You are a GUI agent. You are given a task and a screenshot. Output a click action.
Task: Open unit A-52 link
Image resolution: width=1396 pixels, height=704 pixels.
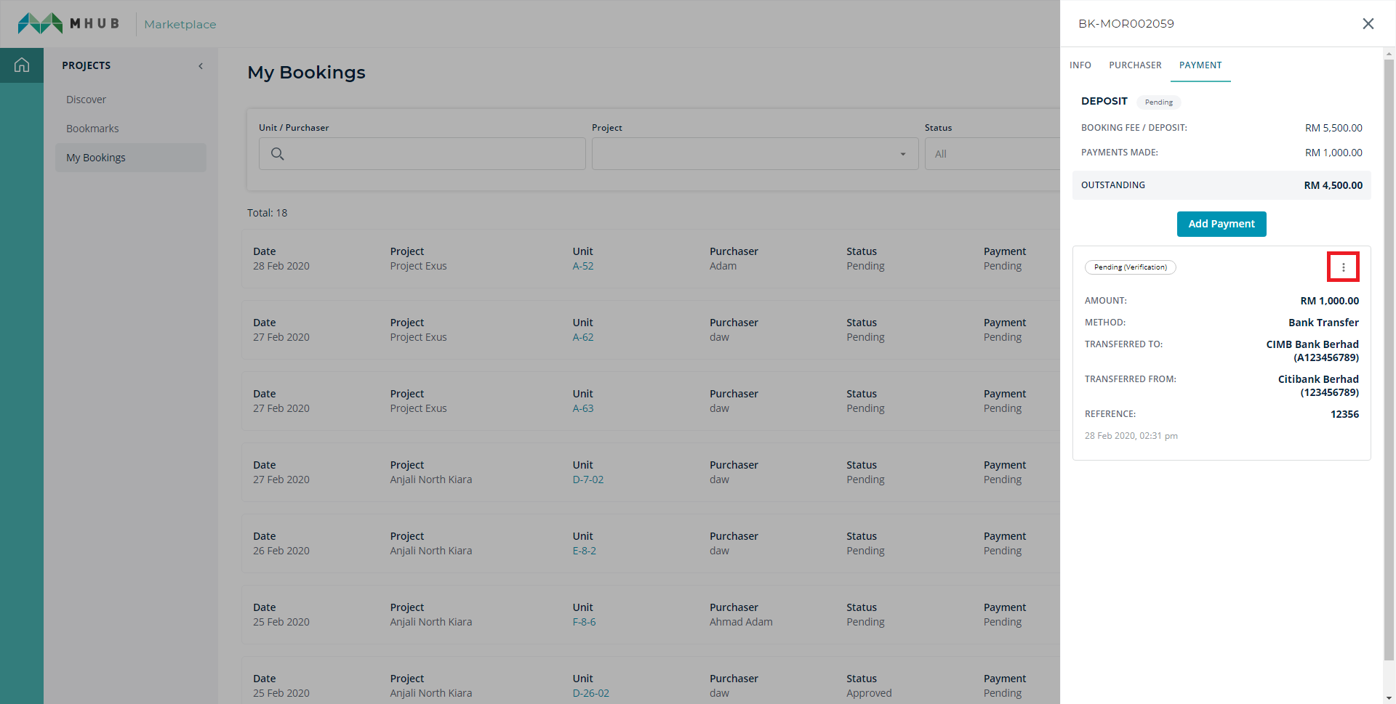(582, 266)
